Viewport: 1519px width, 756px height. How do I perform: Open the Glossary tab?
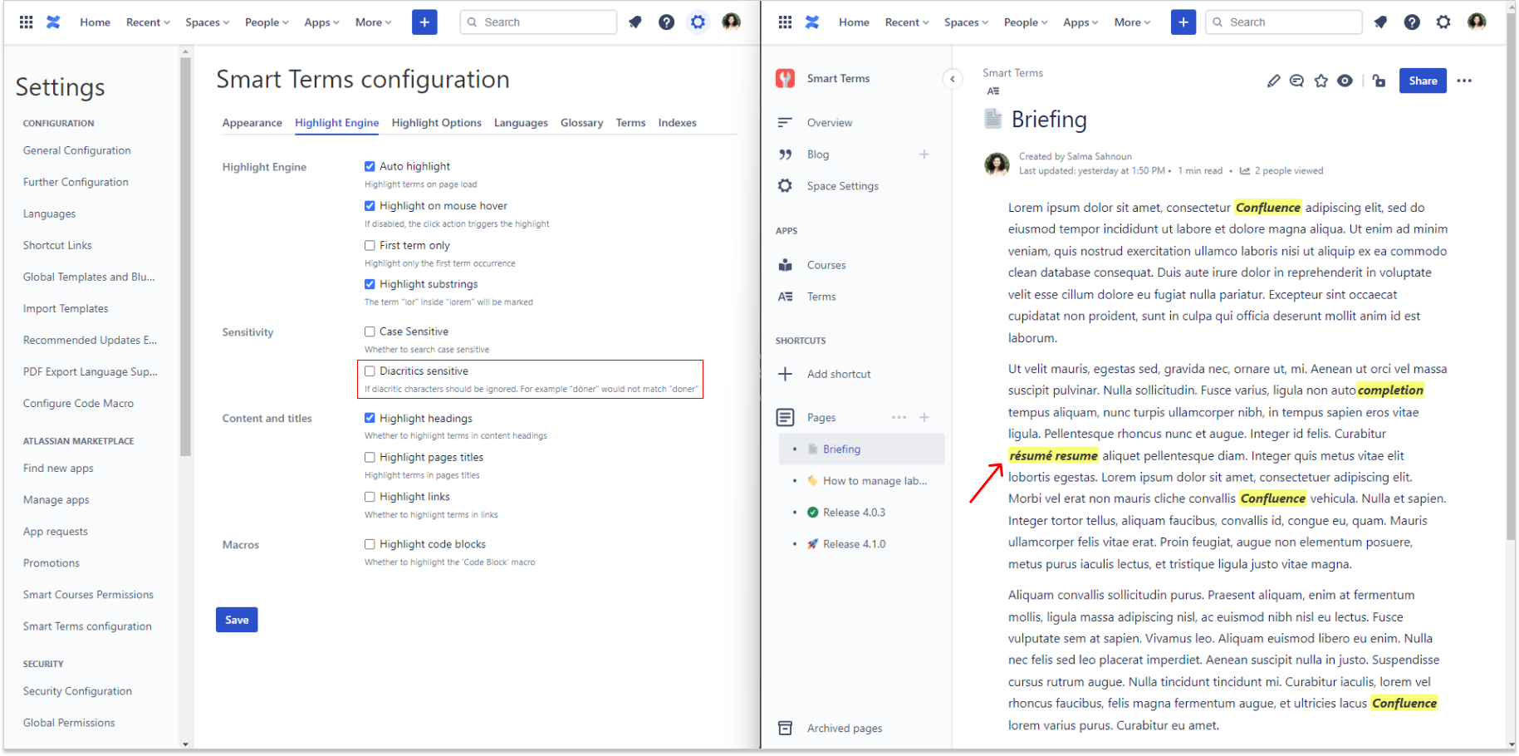tap(581, 123)
